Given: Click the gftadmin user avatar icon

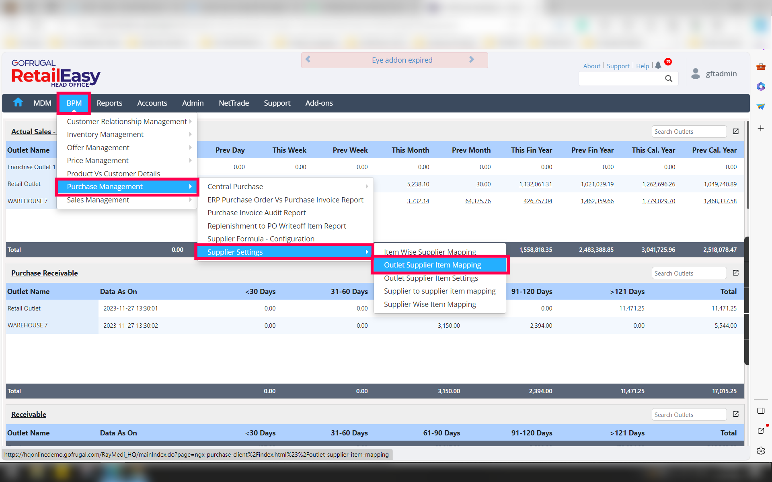Looking at the screenshot, I should pyautogui.click(x=696, y=74).
